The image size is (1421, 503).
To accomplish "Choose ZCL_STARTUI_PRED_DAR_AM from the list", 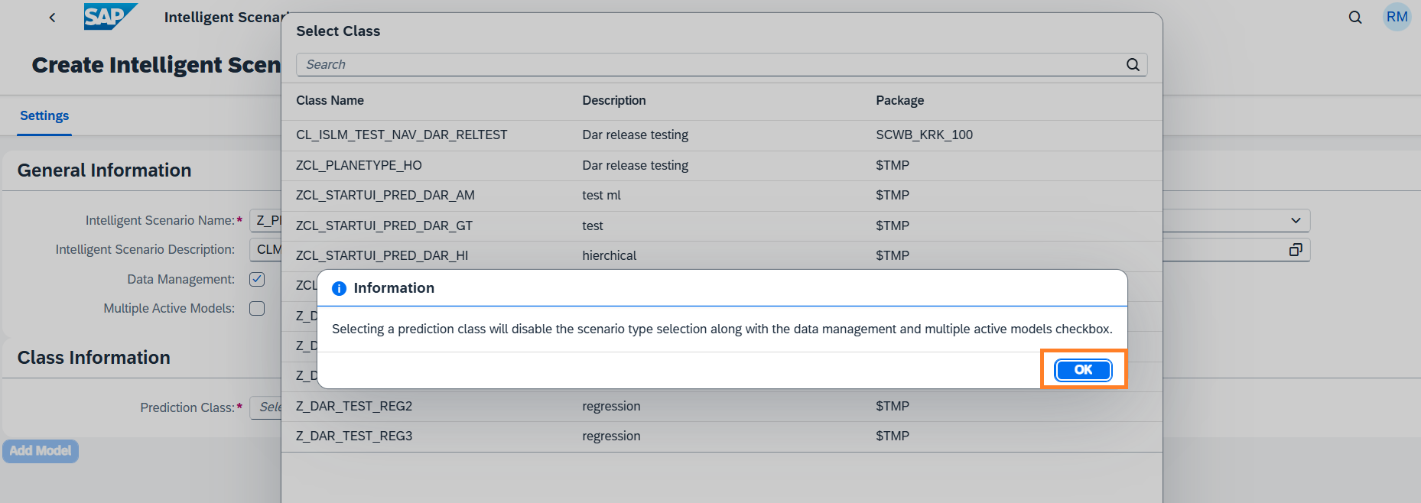I will click(x=385, y=196).
